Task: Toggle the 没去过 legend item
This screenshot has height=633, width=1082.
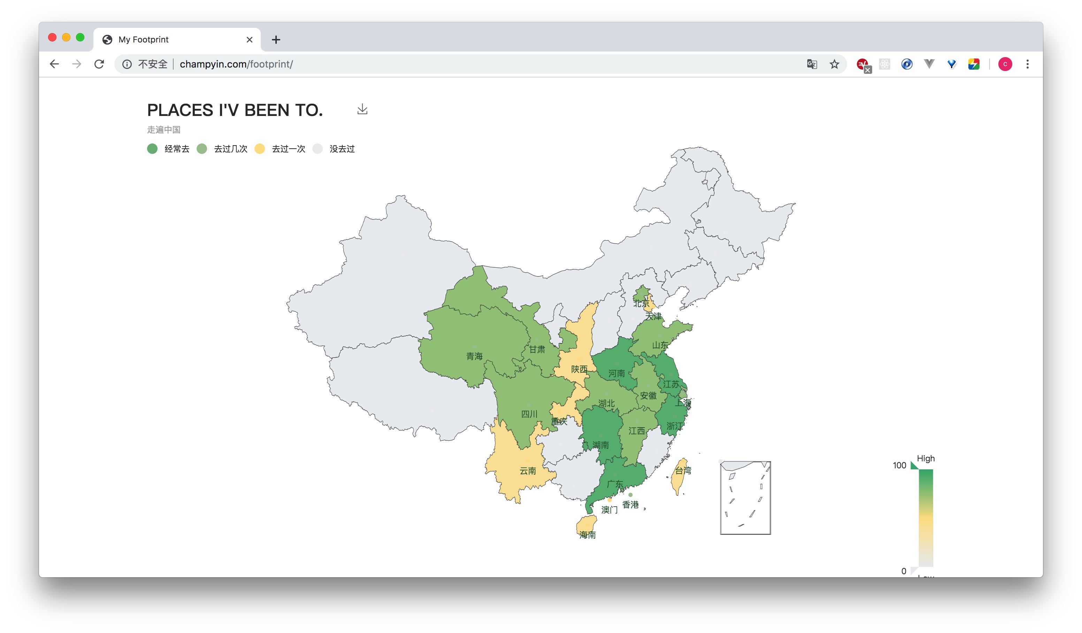Action: point(335,149)
